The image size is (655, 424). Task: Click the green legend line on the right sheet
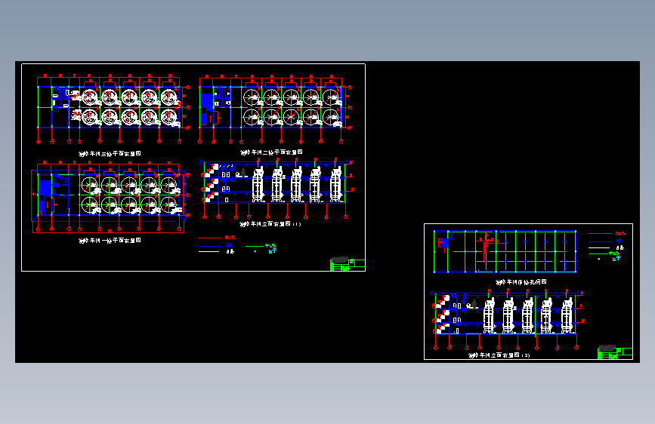pyautogui.click(x=598, y=253)
